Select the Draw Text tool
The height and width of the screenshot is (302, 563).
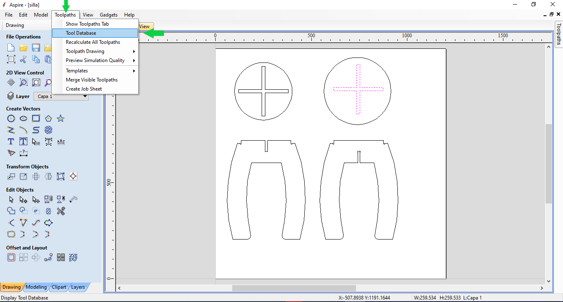(x=11, y=142)
